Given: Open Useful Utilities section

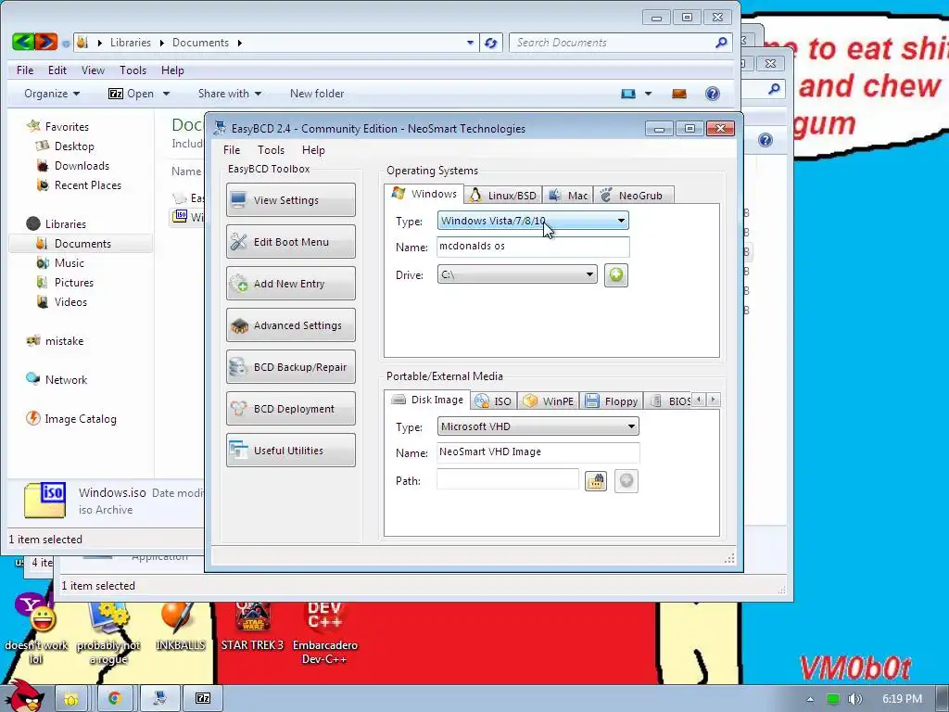Looking at the screenshot, I should coord(290,451).
